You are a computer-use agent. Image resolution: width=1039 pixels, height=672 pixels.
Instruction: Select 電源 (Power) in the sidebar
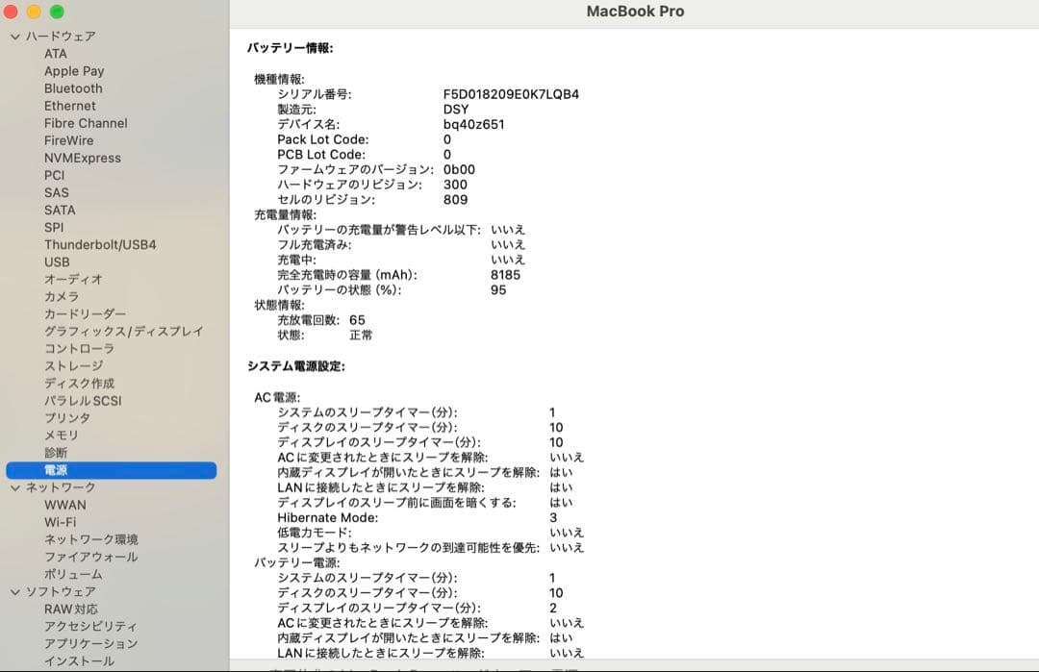[55, 470]
